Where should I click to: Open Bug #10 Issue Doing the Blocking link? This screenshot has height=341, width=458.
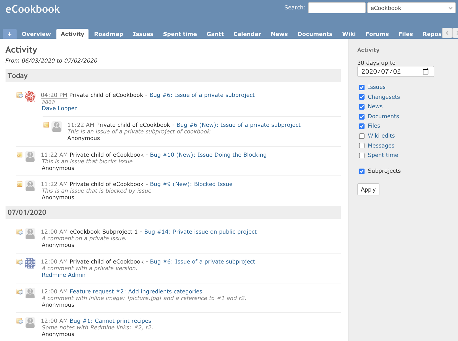click(x=208, y=155)
